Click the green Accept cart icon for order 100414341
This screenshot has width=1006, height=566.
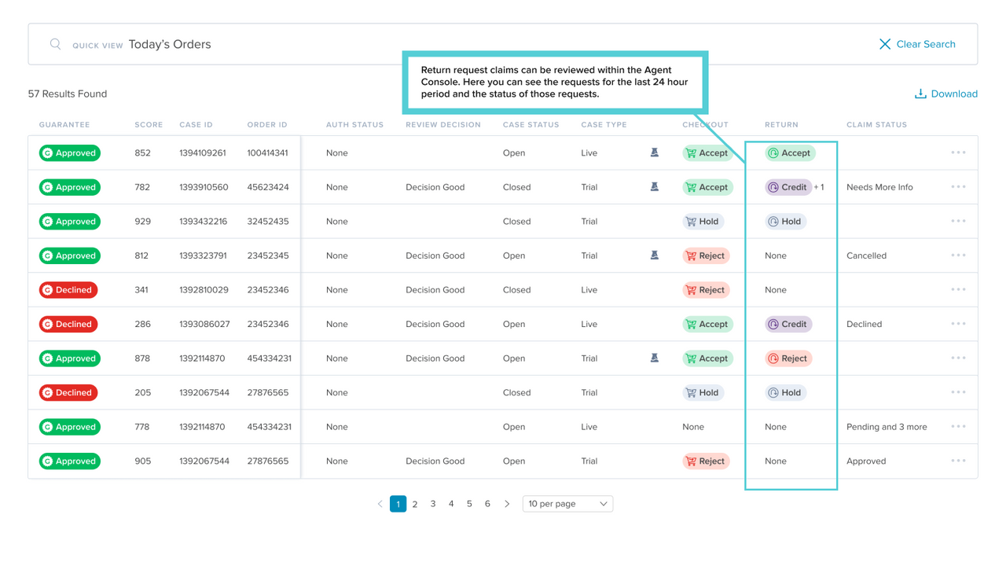[692, 153]
